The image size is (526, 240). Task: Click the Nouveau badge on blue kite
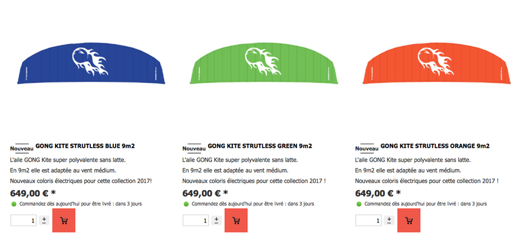tap(22, 148)
